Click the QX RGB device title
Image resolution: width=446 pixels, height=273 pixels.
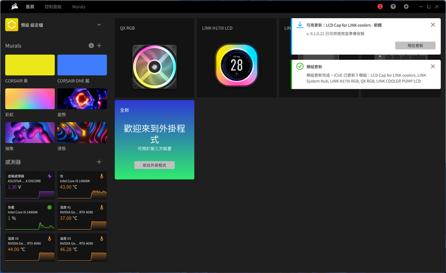pos(127,28)
